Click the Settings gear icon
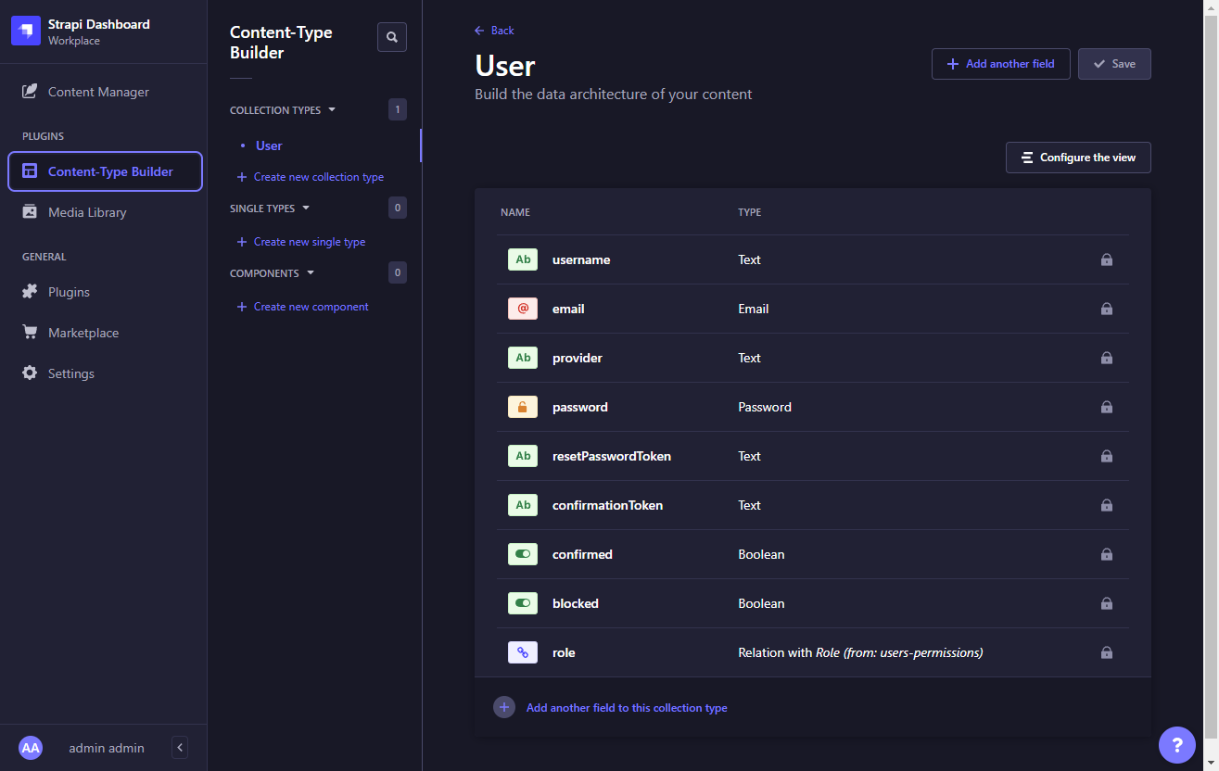Screen dimensions: 1219x771 point(30,373)
